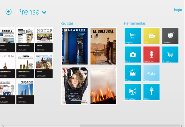Open the Especialmundo3 supplement with bullets

[x=25, y=66]
